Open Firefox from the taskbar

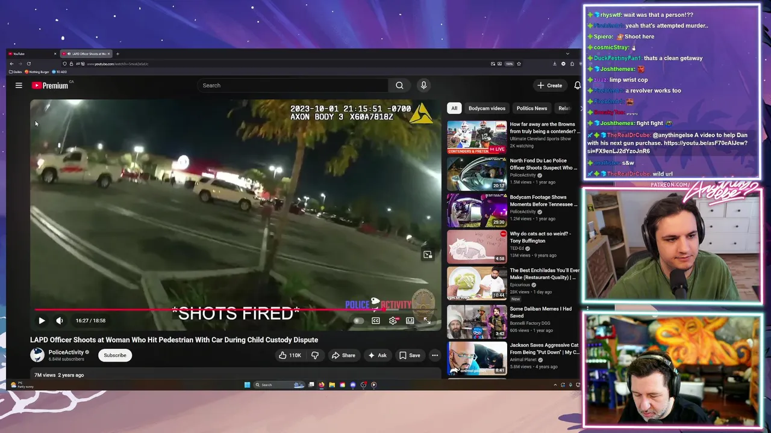click(322, 385)
